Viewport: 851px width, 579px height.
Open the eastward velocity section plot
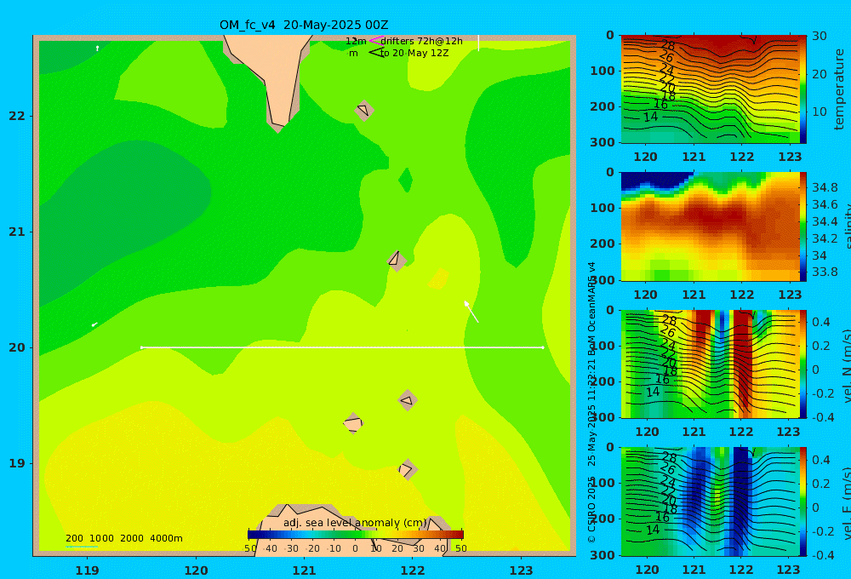(710, 502)
